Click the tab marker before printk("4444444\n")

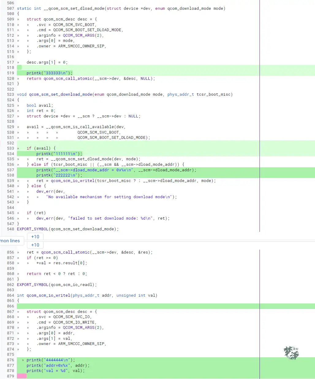coord(23,360)
